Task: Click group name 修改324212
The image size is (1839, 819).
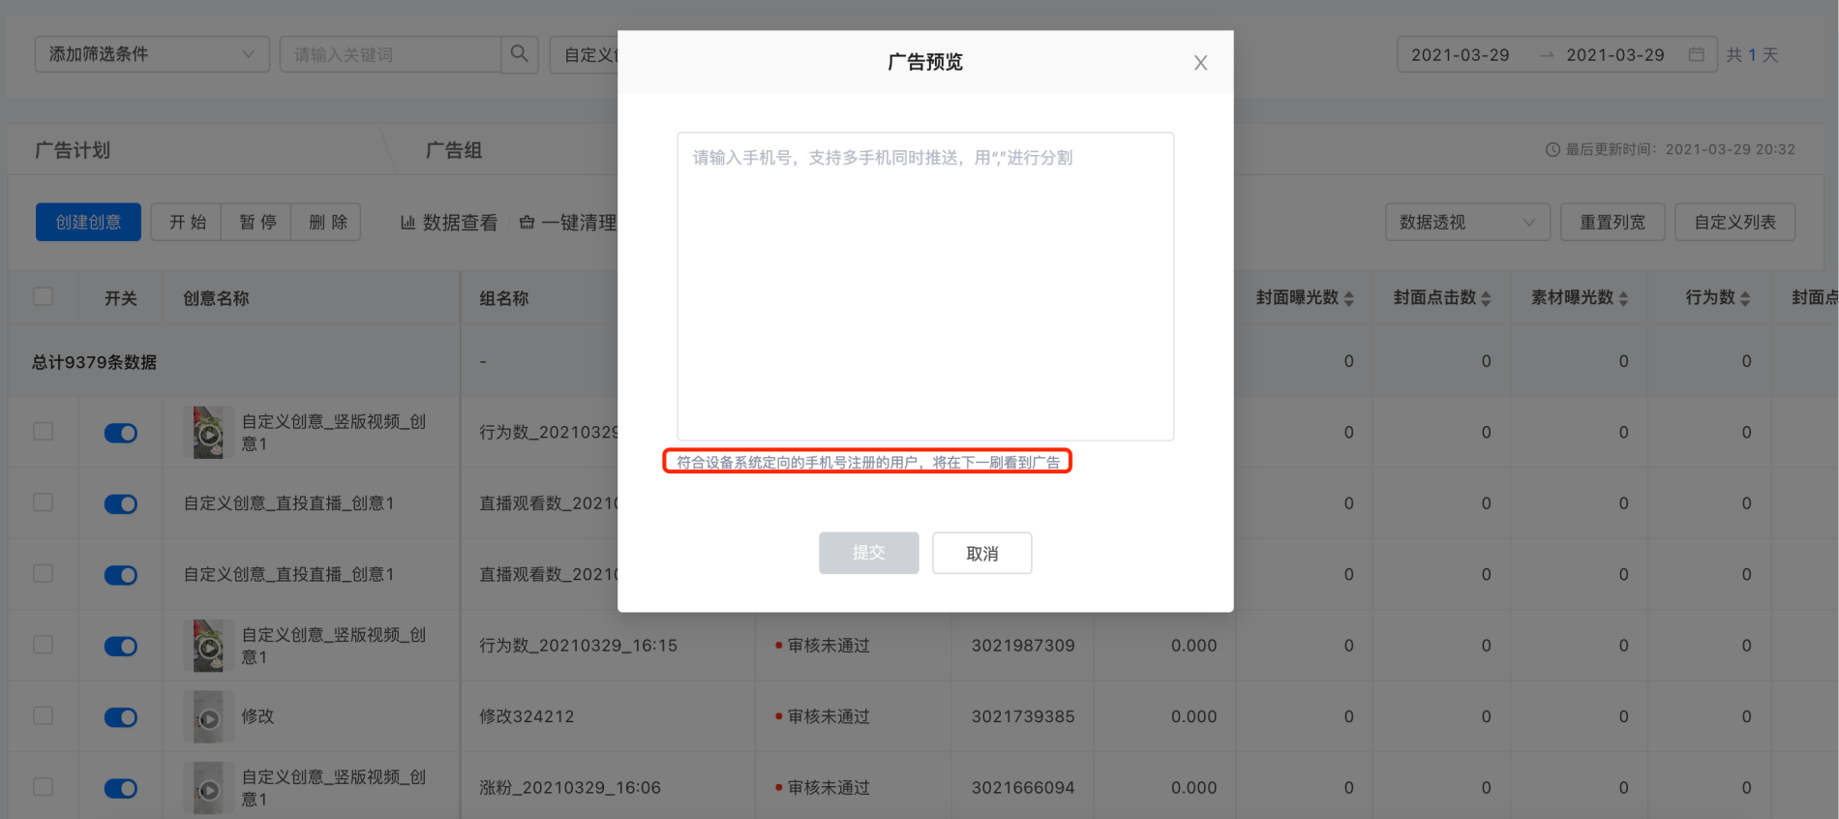Action: (x=527, y=716)
